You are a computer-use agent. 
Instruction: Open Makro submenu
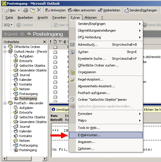coord(106,120)
